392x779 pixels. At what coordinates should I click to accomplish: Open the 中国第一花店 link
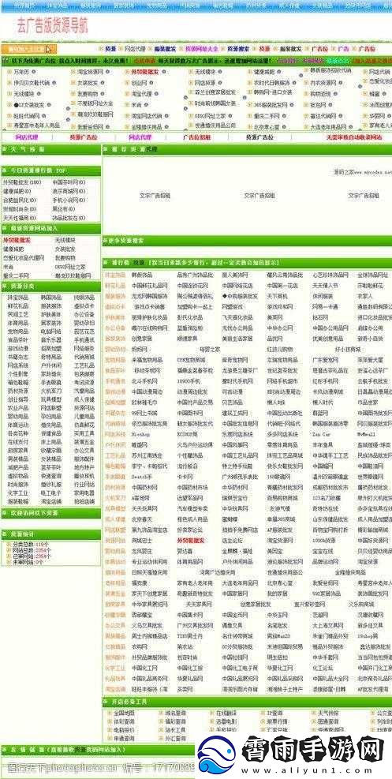(284, 286)
